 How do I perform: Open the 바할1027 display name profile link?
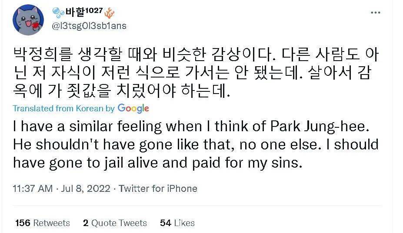click(83, 12)
